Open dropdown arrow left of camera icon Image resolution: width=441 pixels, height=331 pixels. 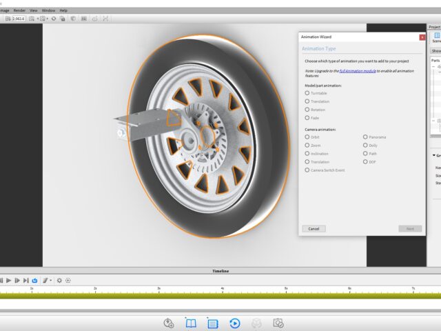[38, 19]
